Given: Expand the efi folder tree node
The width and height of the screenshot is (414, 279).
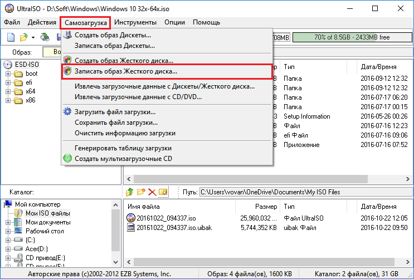Looking at the screenshot, I should pos(8,82).
